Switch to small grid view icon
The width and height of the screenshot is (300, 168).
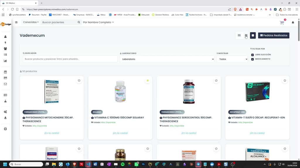[x=239, y=35]
